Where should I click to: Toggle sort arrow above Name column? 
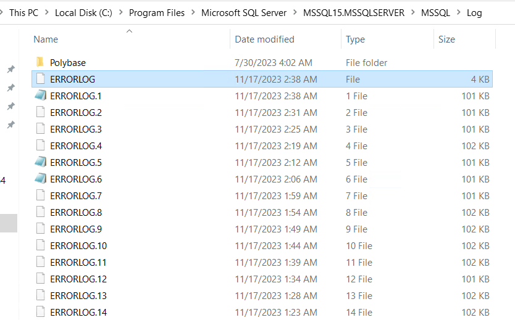(130, 31)
